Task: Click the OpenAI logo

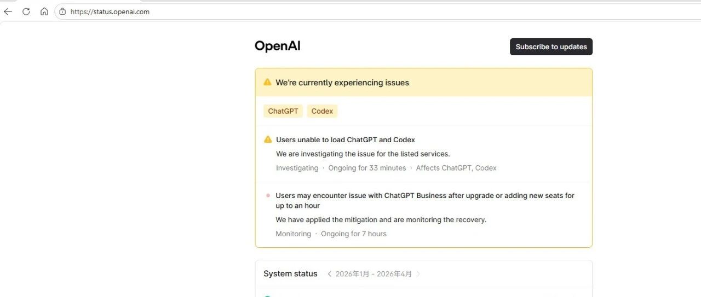Action: click(x=278, y=46)
